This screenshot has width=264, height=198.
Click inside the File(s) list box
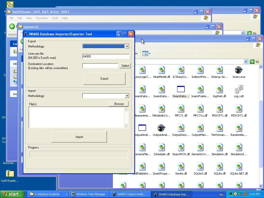77,117
